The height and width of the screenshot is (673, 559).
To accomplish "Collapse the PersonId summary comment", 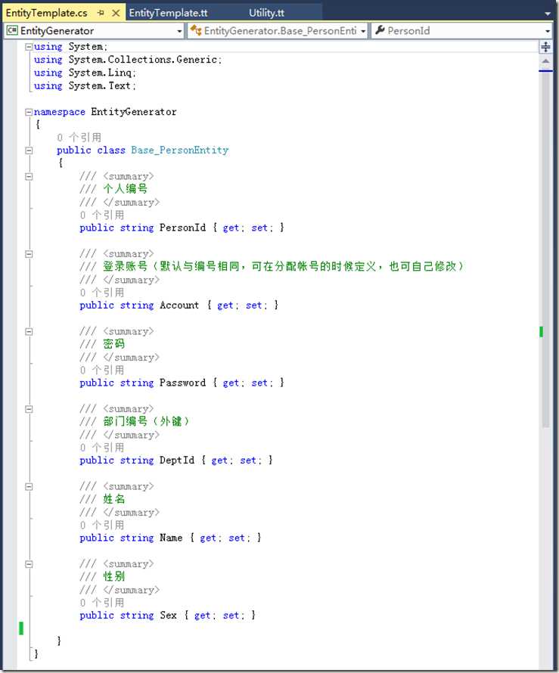I will 29,176.
